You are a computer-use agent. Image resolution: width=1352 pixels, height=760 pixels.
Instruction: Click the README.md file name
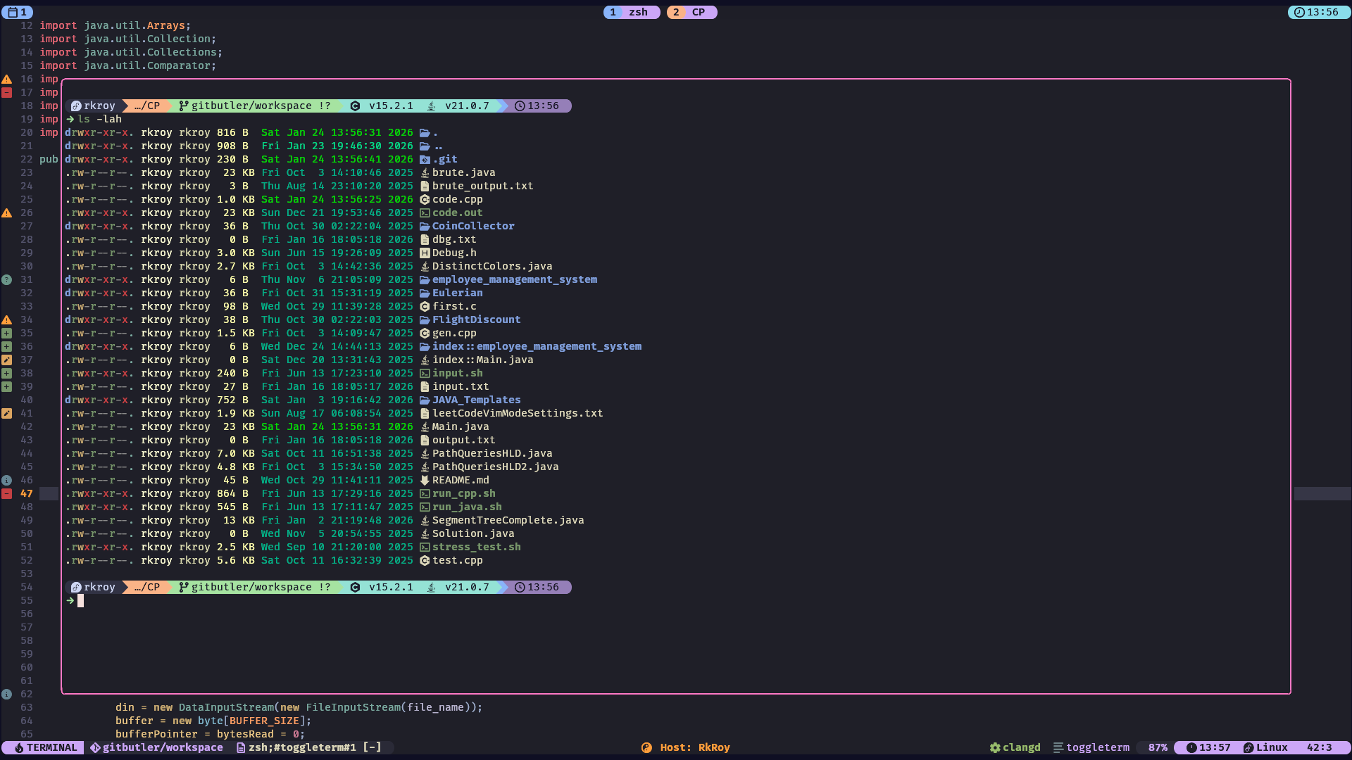[x=460, y=481]
